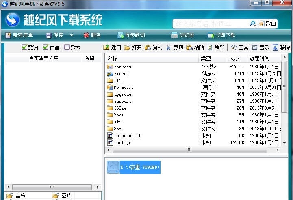293x200 pixels.
Task: Click the 歌曲 song category icon
Action: coord(262,24)
